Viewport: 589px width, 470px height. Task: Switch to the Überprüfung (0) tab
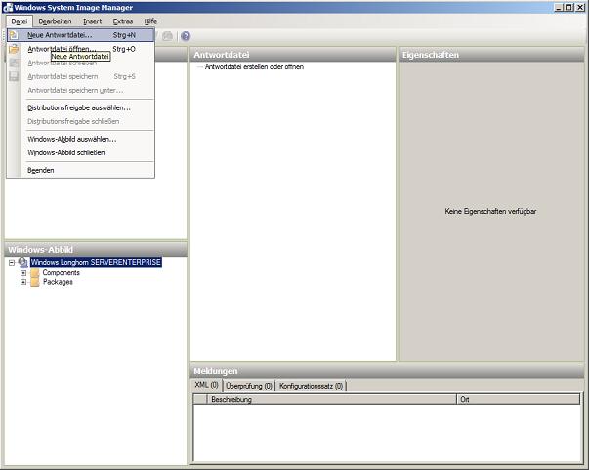tap(249, 386)
